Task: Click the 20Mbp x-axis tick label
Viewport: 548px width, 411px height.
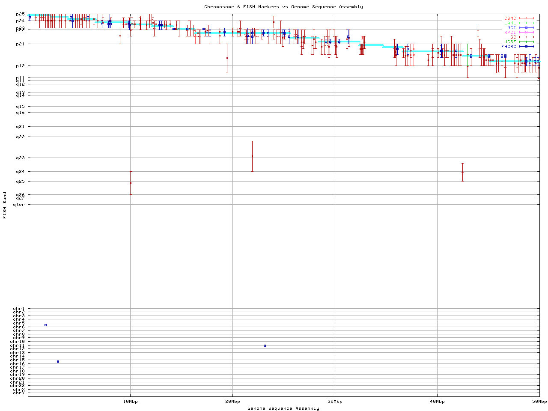Action: point(232,402)
